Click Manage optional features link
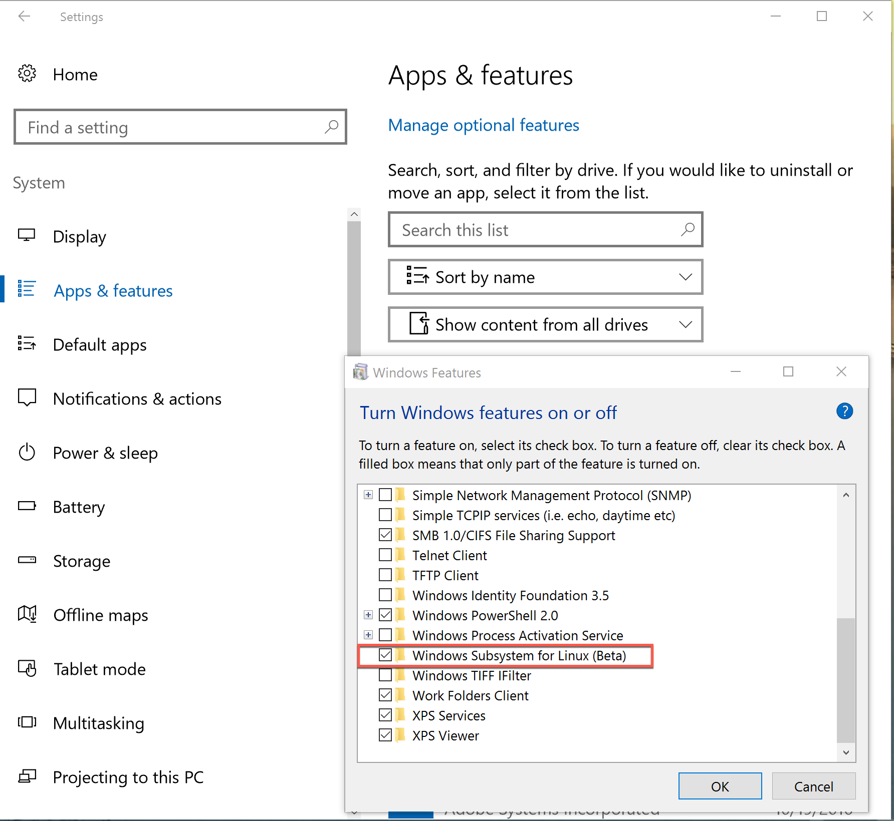The image size is (894, 821). 484,125
